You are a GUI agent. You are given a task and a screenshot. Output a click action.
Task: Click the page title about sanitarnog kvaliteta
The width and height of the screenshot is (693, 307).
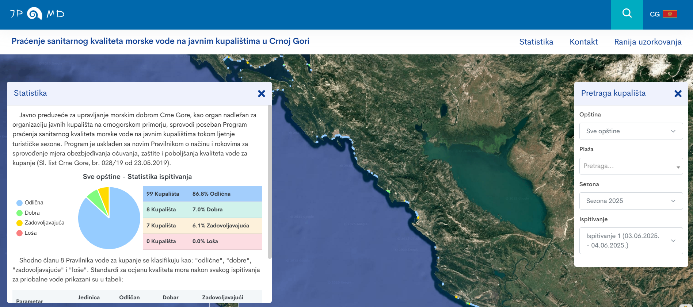click(x=160, y=41)
